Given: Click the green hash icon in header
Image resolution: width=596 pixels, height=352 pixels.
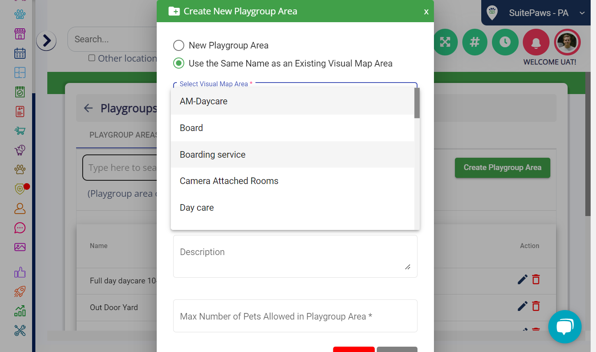Looking at the screenshot, I should [x=475, y=42].
